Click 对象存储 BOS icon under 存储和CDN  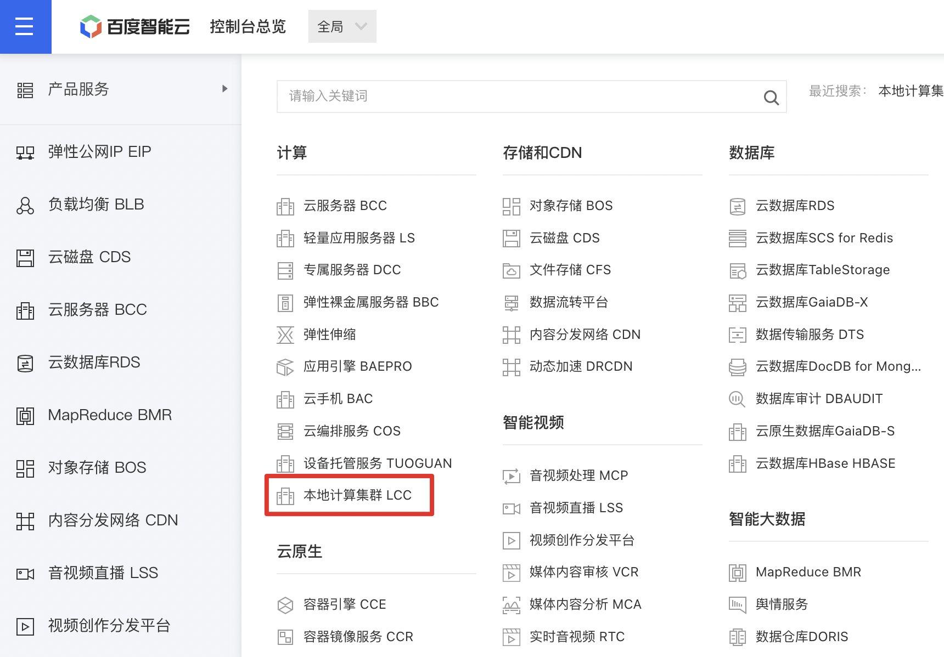[512, 206]
